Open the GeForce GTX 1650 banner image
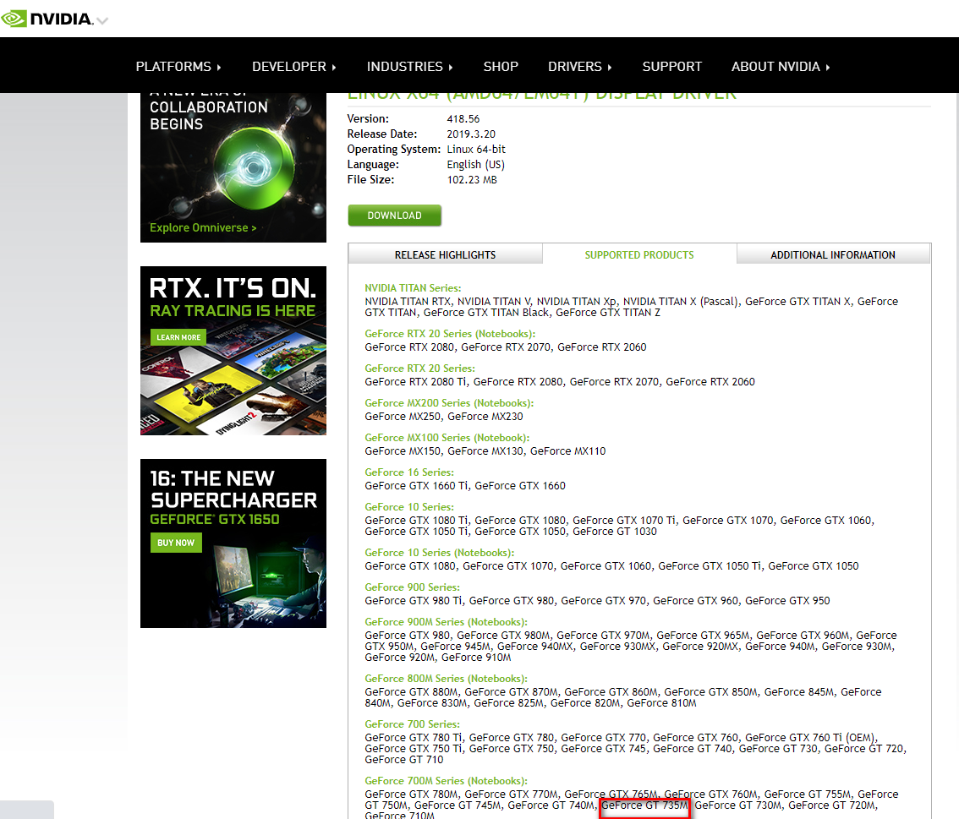 [x=233, y=543]
